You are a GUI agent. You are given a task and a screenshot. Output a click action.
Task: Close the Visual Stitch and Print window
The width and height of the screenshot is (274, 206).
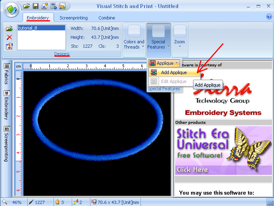[x=268, y=6]
